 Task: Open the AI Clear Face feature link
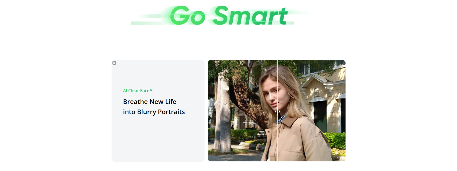[x=136, y=91]
